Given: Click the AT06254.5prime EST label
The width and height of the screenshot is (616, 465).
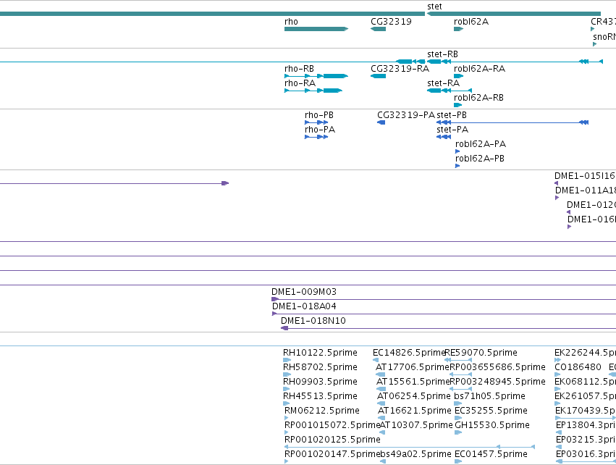Looking at the screenshot, I should (x=413, y=397).
